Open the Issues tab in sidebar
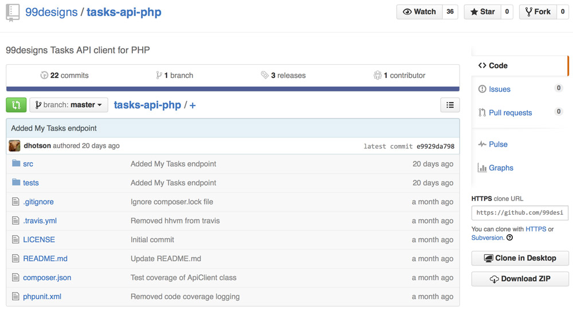The image size is (573, 311). pyautogui.click(x=499, y=89)
